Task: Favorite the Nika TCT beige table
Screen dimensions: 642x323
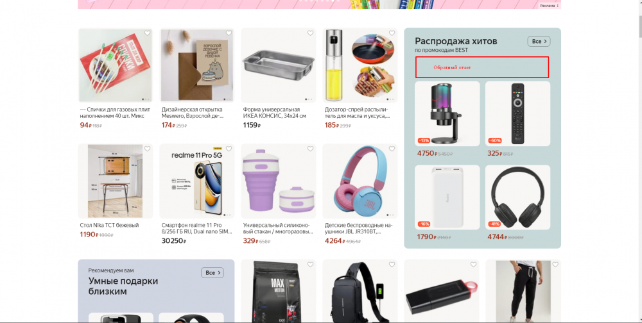Action: point(147,149)
